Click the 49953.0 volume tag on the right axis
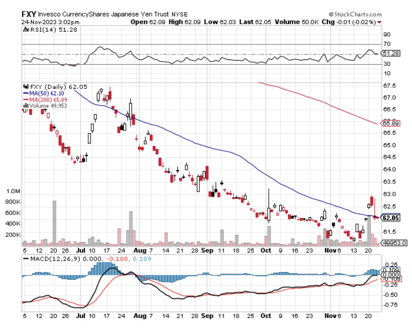The width and height of the screenshot is (412, 336). coord(394,243)
